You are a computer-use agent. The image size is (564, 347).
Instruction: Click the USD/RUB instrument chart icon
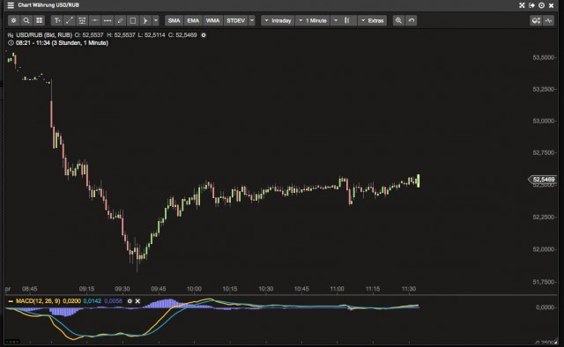[11, 35]
